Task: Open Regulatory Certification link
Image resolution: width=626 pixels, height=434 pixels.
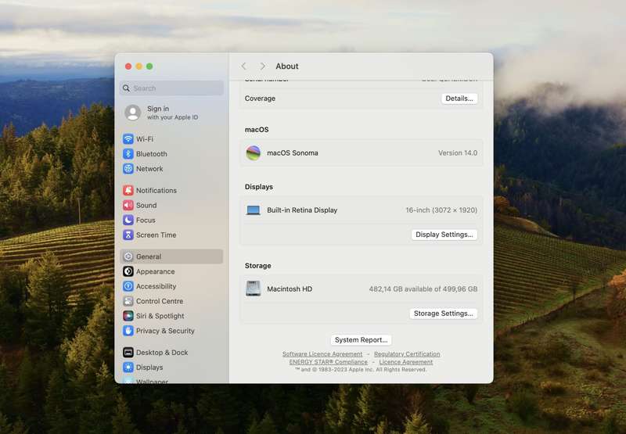Action: pos(407,353)
